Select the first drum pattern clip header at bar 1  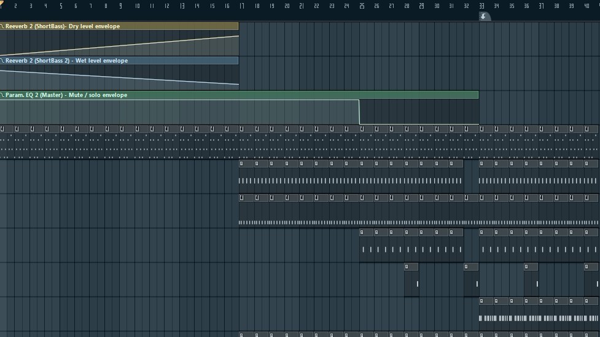point(7,129)
